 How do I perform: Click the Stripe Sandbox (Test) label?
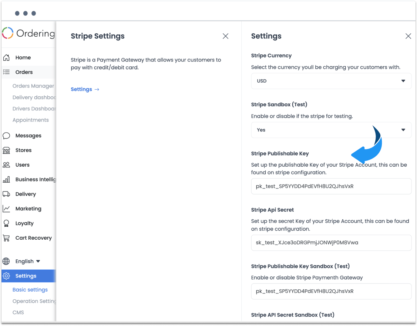pyautogui.click(x=279, y=104)
